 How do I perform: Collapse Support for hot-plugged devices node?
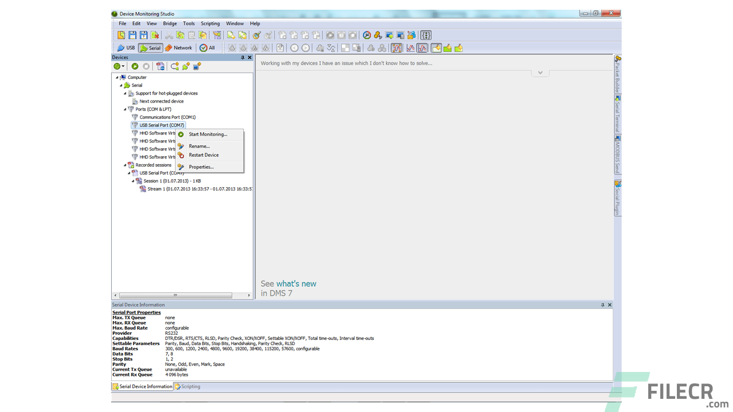point(125,93)
